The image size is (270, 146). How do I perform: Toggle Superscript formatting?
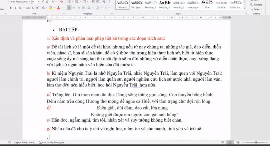37,8
